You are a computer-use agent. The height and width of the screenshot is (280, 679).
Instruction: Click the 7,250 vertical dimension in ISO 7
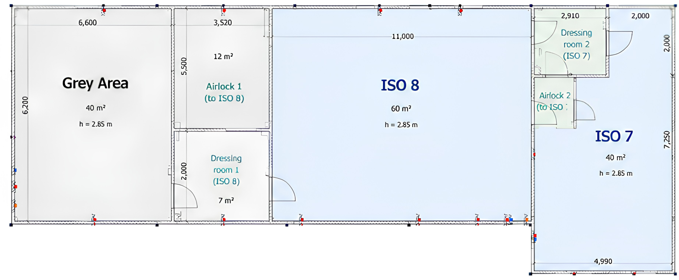tap(667, 140)
